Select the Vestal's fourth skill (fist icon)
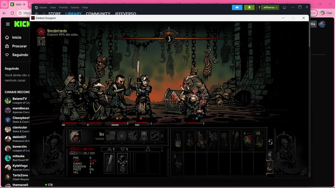 point(144,136)
